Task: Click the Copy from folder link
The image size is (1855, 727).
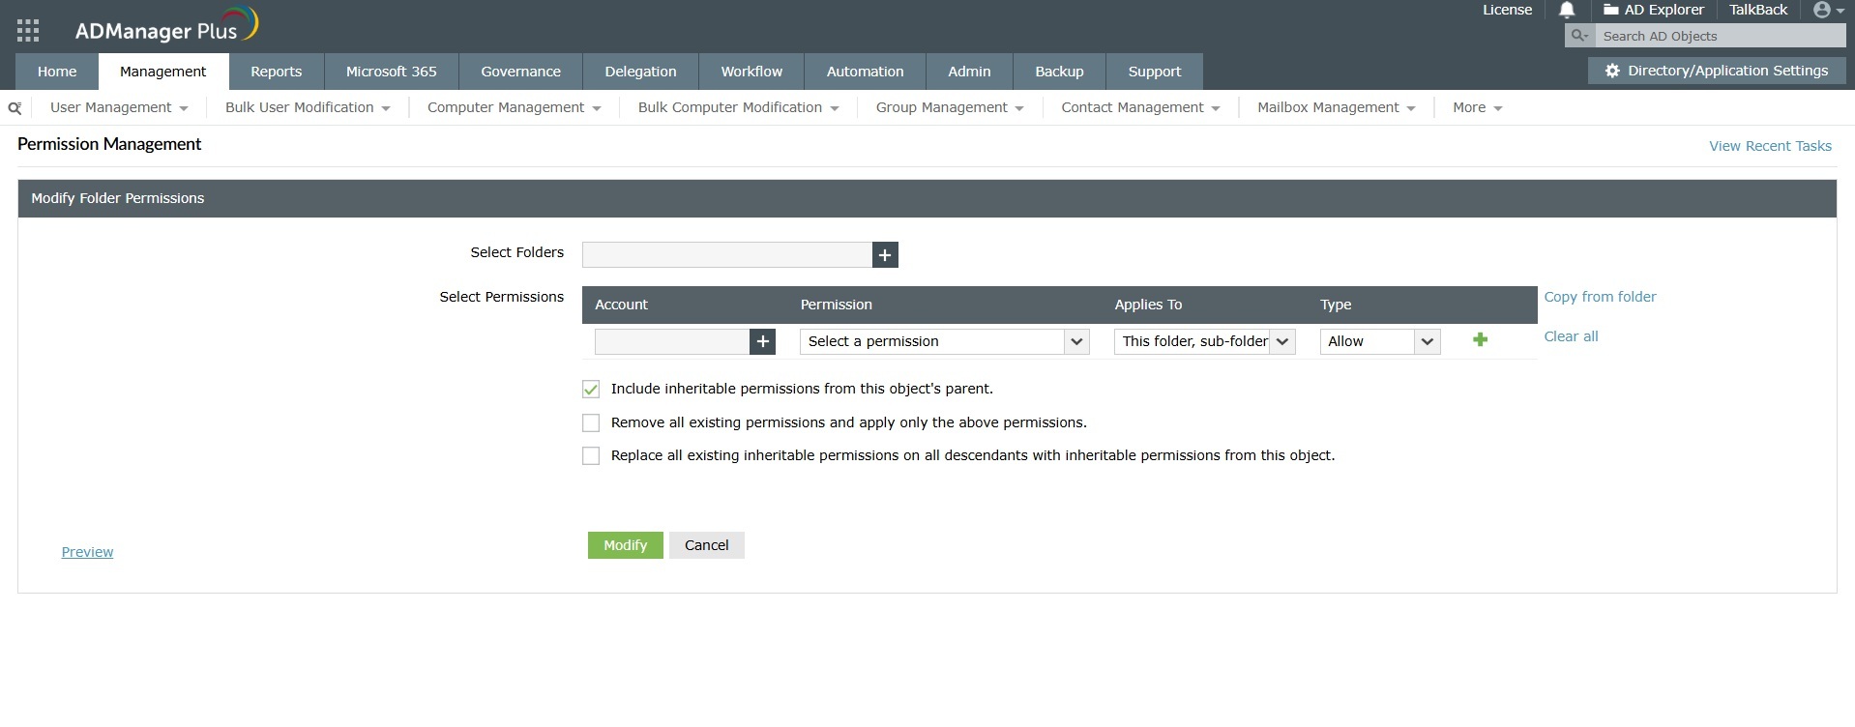Action: (1600, 297)
